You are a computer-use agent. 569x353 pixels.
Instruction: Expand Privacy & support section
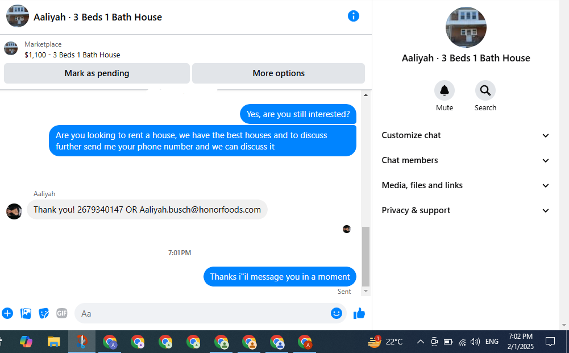466,210
